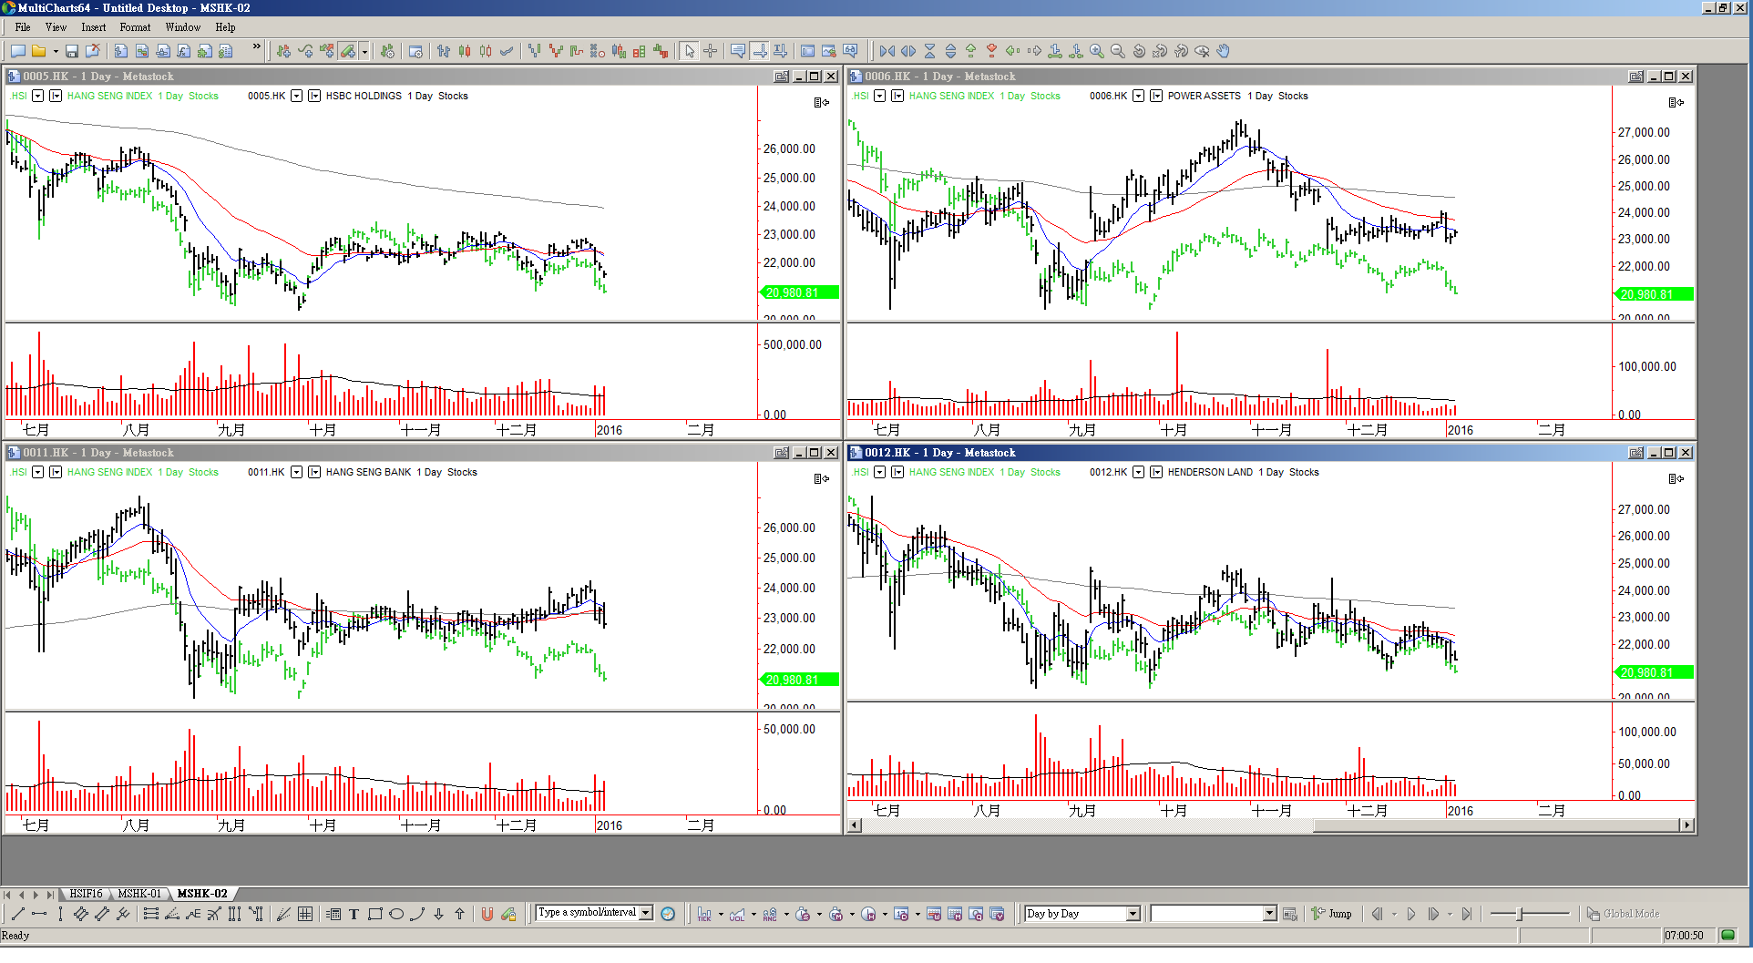Open 0006.HK symbol dropdown in Power Assets chart
This screenshot has width=1753, height=963.
(x=1138, y=96)
